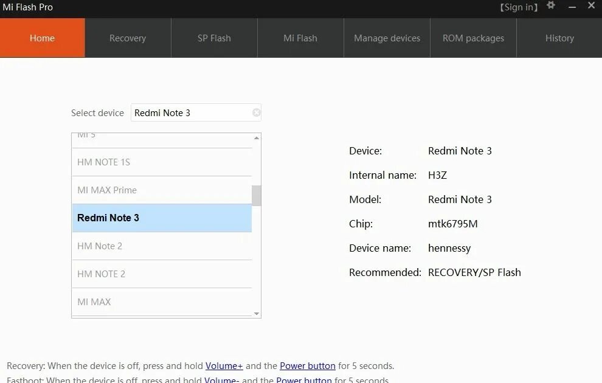Select HM NOTE 1S from device list

tap(162, 162)
